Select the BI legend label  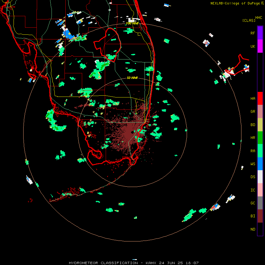click(253, 216)
